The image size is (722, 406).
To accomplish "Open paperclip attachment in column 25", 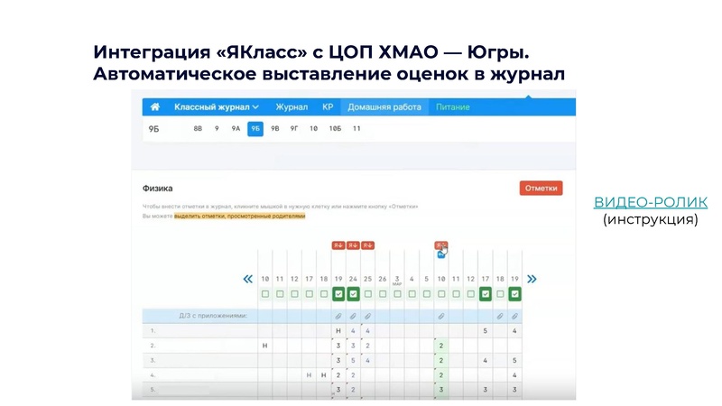I will click(367, 317).
